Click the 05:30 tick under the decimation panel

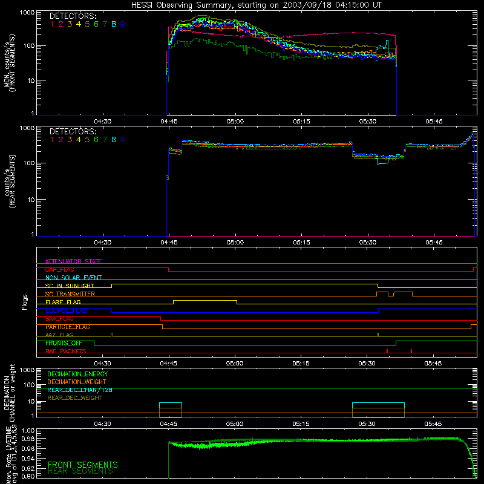(367, 424)
